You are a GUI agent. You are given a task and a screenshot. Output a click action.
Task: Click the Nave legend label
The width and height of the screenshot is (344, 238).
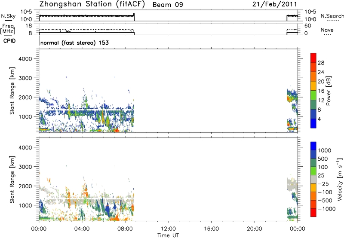pyautogui.click(x=327, y=30)
